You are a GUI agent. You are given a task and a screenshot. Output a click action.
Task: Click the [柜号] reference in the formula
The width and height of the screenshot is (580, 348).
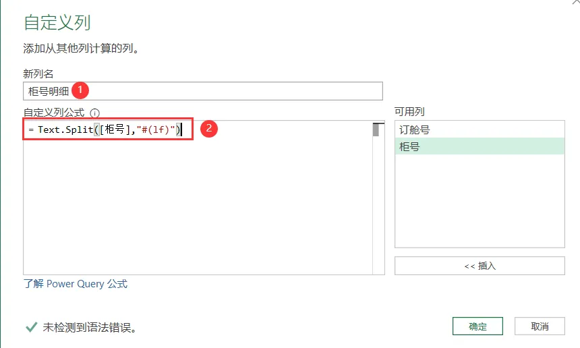[x=115, y=129]
